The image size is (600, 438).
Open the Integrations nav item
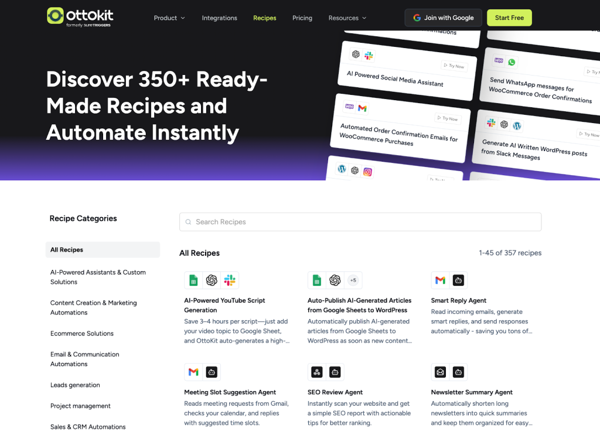click(220, 18)
